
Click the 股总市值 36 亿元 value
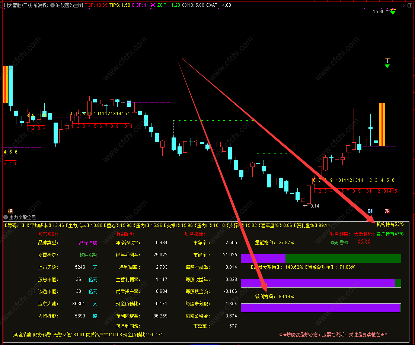[x=87, y=279]
